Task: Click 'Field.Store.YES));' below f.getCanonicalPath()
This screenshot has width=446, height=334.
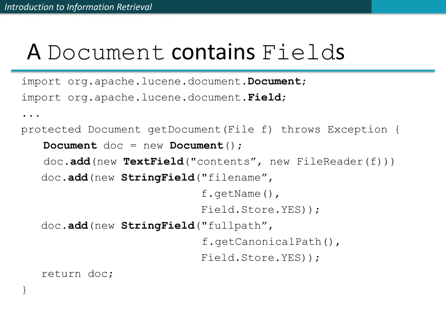Action: (x=260, y=258)
